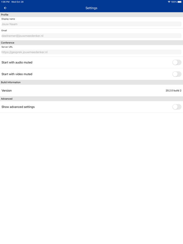This screenshot has height=244, width=183.
Task: Tap the Settings title
Action: point(91,8)
